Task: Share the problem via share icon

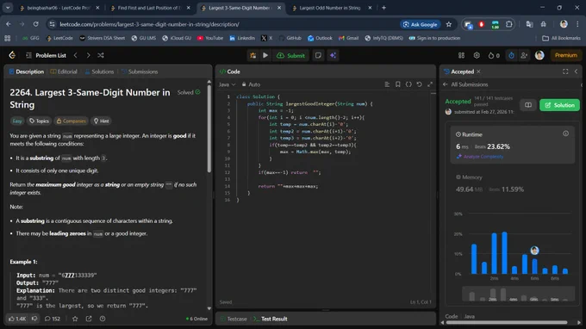Action: [x=89, y=319]
